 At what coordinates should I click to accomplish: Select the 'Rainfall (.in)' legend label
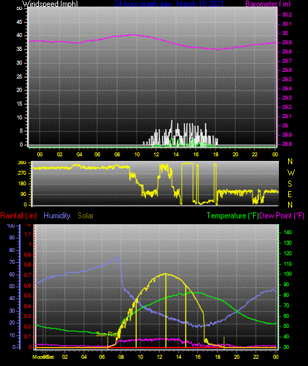(x=19, y=216)
